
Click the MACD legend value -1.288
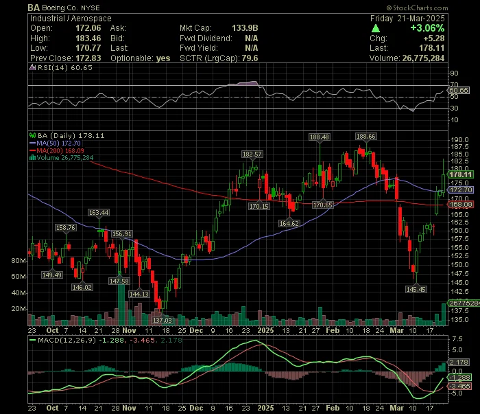111,340
